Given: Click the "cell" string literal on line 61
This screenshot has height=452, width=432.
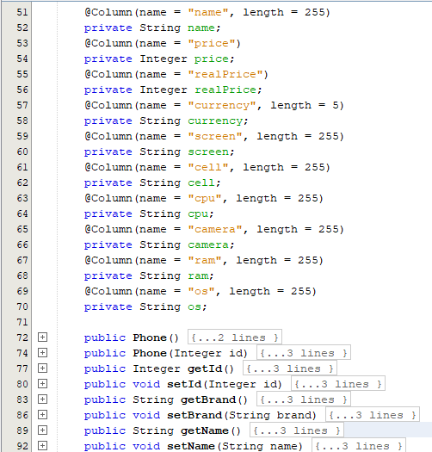Looking at the screenshot, I should pos(208,168).
